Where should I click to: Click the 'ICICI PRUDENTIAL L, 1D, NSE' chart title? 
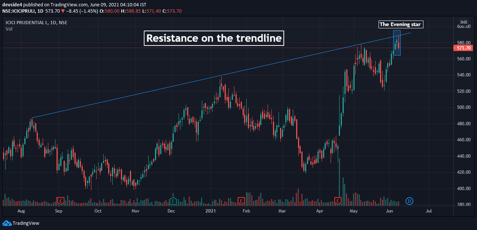37,23
